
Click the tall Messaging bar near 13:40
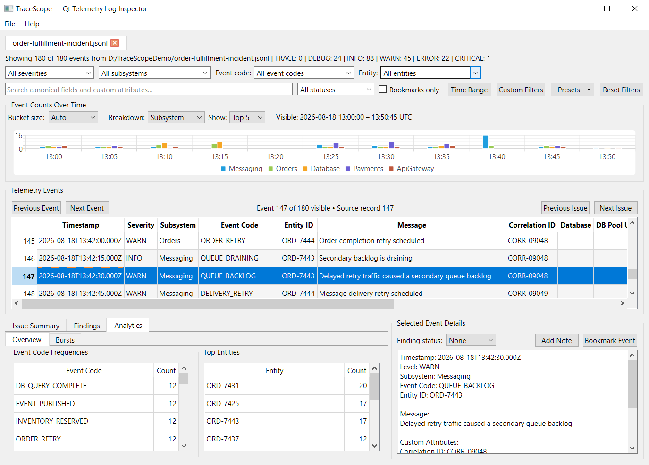click(x=485, y=142)
